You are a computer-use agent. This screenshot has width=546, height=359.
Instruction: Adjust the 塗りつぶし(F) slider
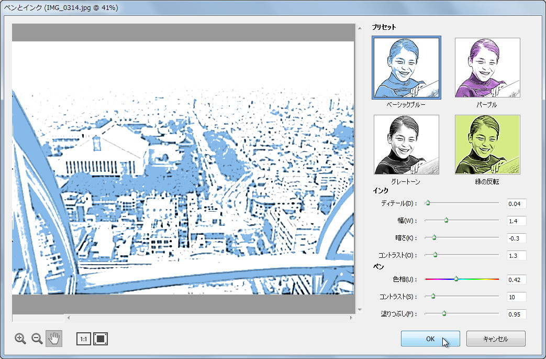coord(444,314)
